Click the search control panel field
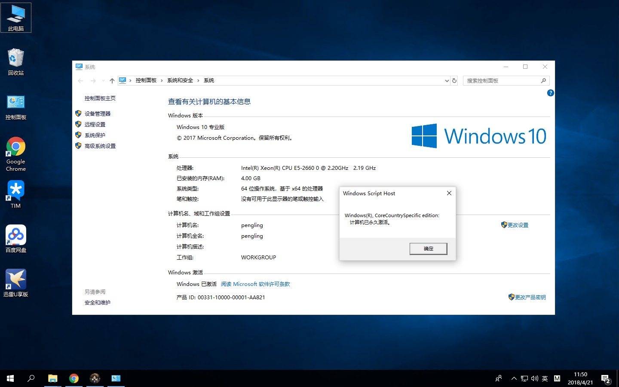The height and width of the screenshot is (387, 619). tap(501, 80)
